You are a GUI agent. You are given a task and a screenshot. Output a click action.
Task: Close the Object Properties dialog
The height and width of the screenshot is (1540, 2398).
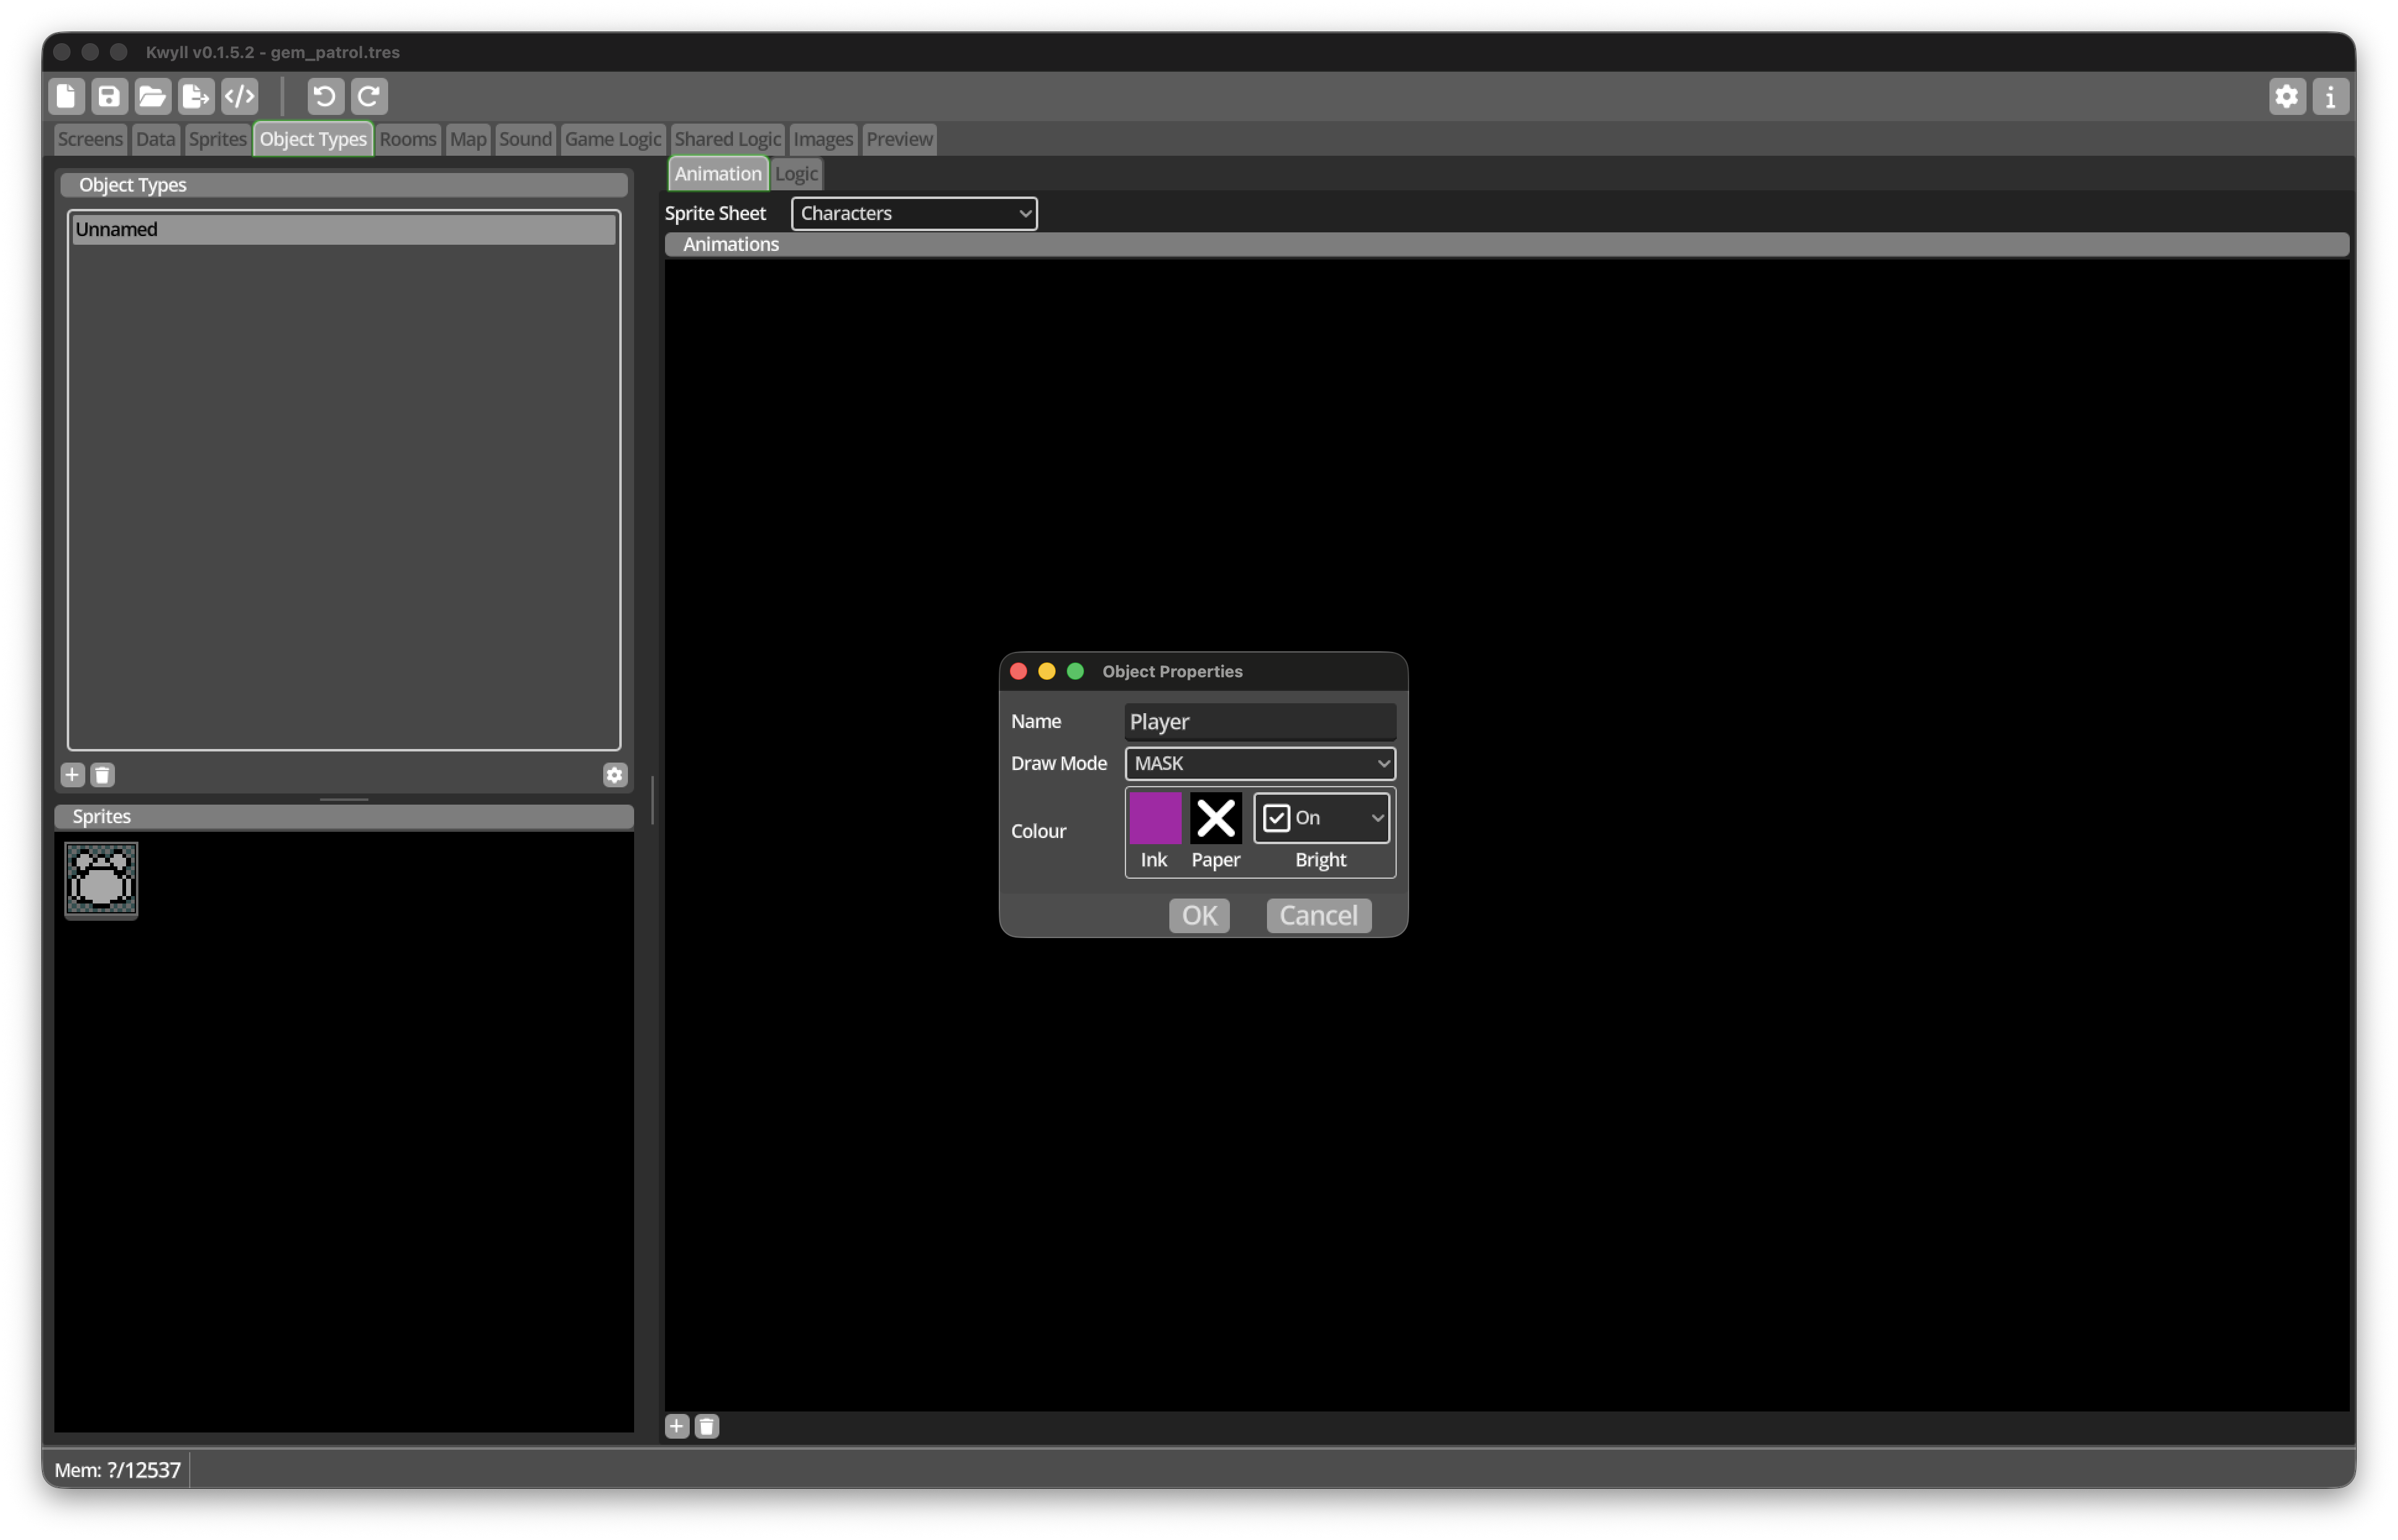pyautogui.click(x=1018, y=671)
